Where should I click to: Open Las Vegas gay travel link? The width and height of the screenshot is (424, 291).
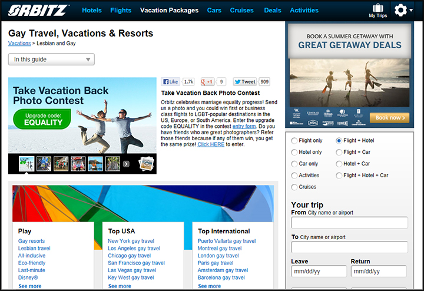[132, 270]
